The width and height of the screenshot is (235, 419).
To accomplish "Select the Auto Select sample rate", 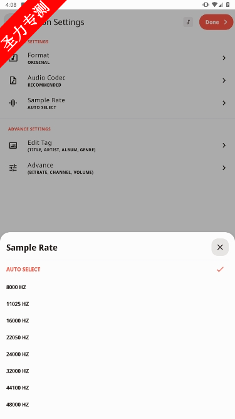I will (118, 269).
